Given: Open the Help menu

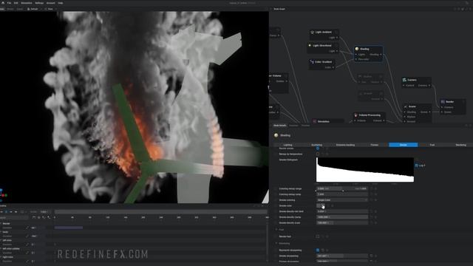Looking at the screenshot, I should [61, 3].
